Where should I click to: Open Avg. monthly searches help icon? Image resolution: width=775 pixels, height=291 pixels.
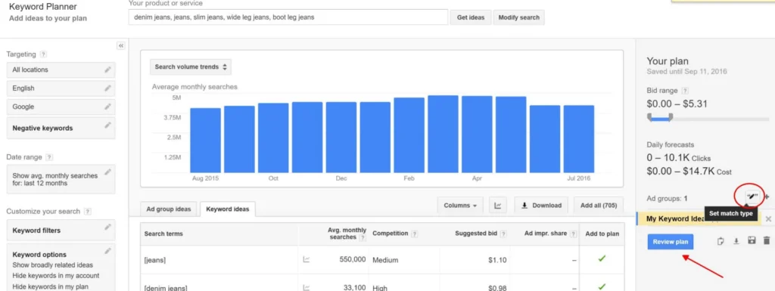point(363,237)
